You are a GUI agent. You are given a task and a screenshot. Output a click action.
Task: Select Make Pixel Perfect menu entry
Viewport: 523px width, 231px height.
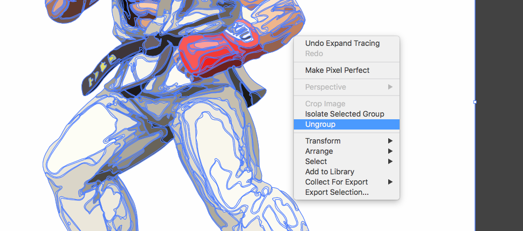(346, 71)
